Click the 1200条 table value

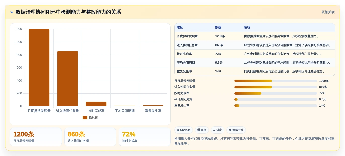[x=220, y=36]
